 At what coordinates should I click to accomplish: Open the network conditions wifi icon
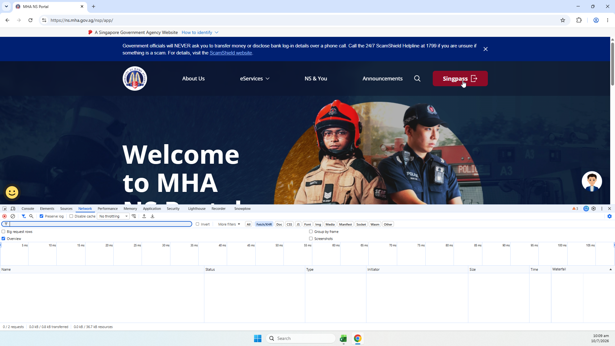coord(134,216)
